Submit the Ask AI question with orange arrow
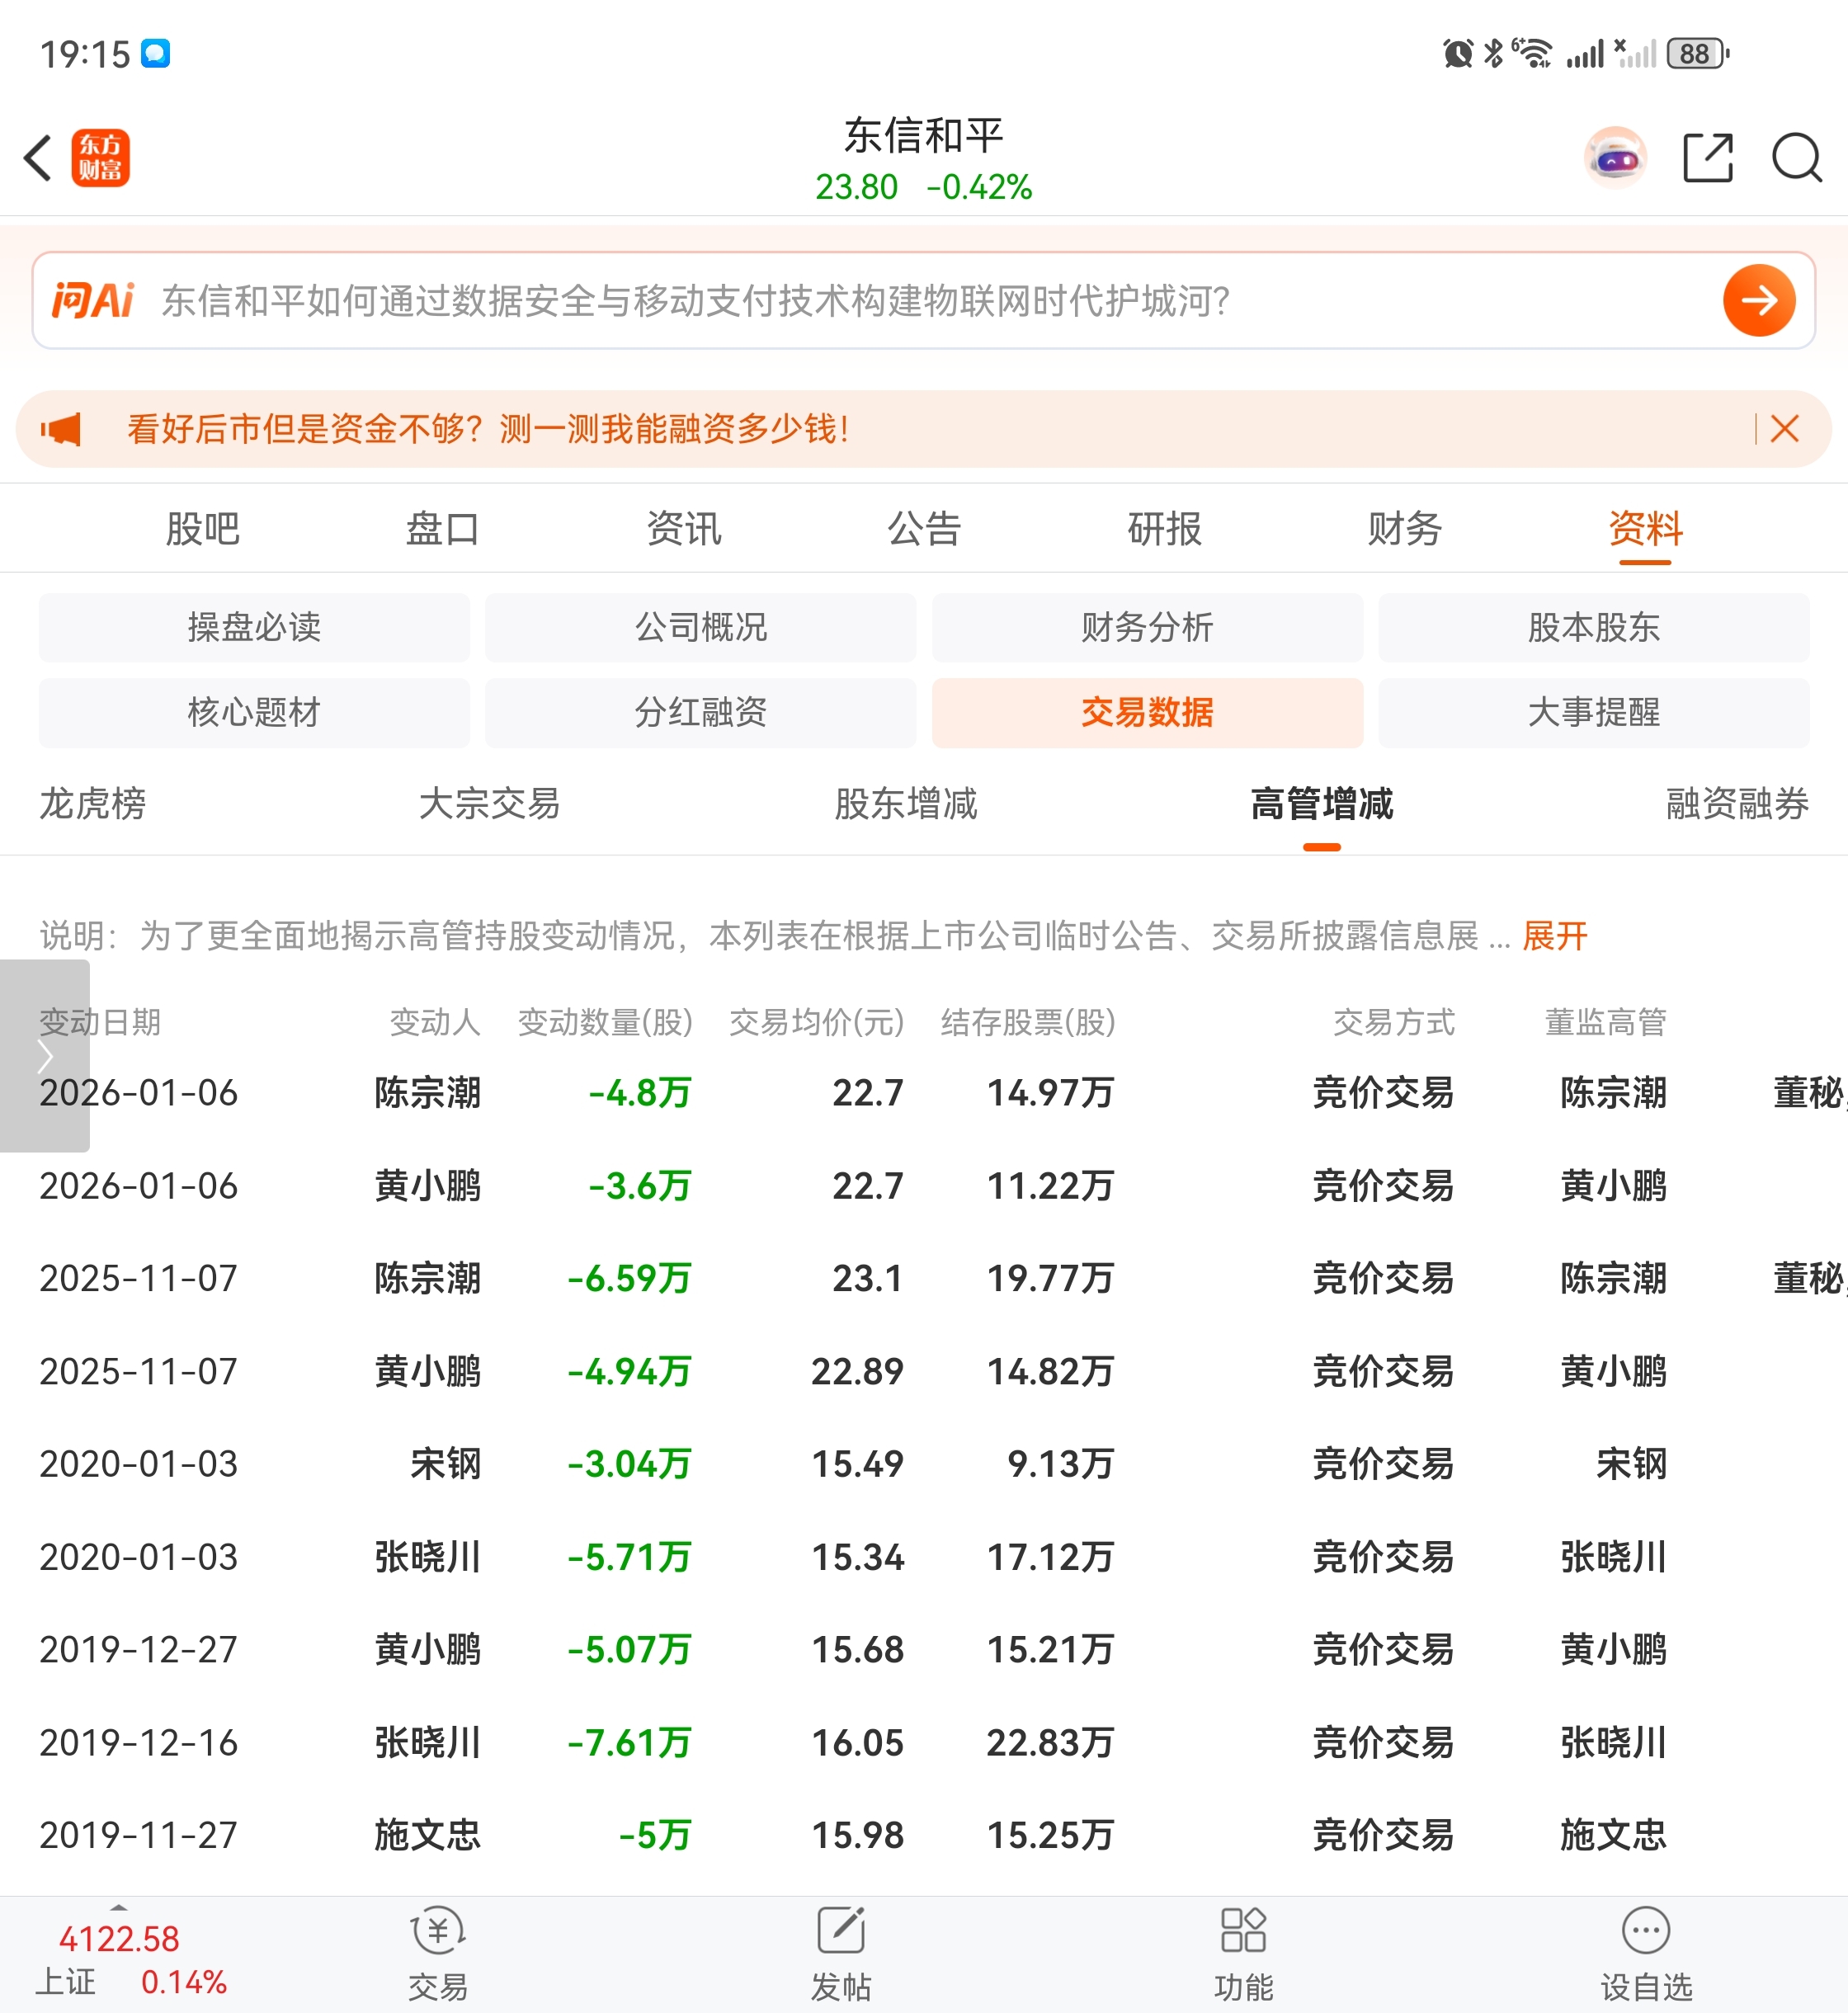 [1758, 300]
